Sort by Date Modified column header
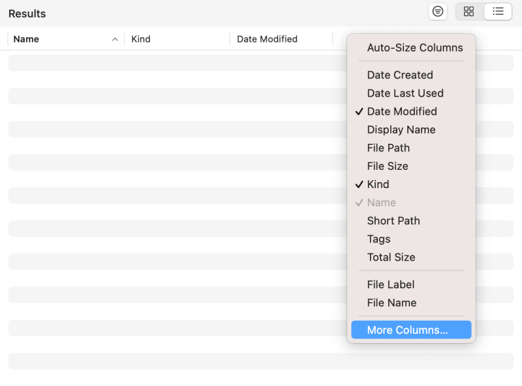This screenshot has height=386, width=522. (x=281, y=39)
